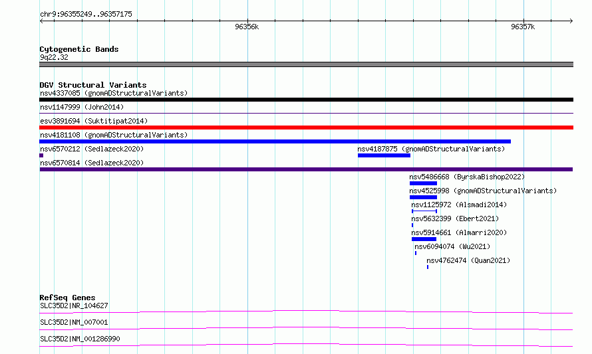Click the nsv1147999 (John2014) label
The width and height of the screenshot is (592, 354).
coord(82,107)
